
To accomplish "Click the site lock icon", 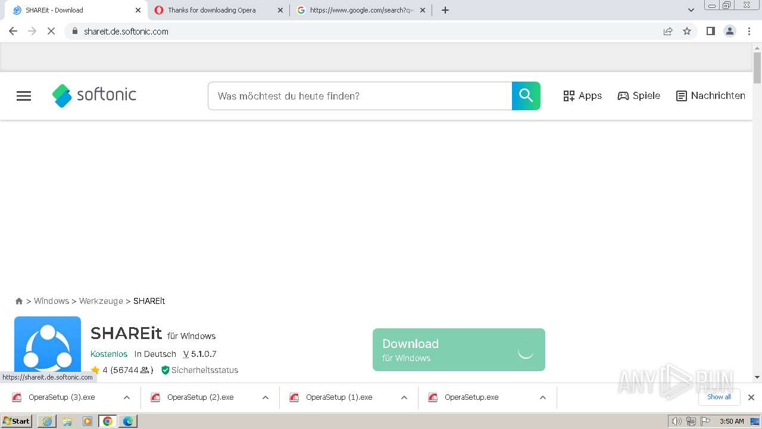I will pos(75,31).
